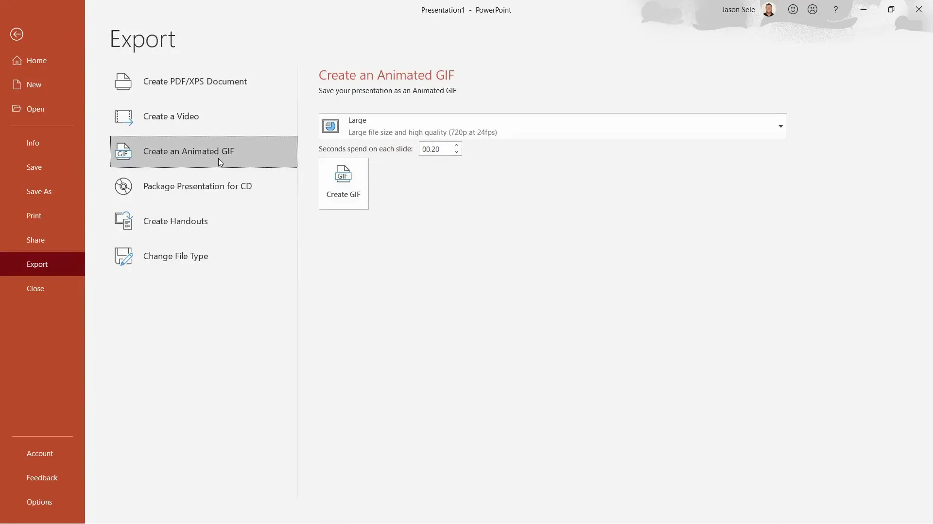The image size is (933, 524).
Task: Click the Create a Video film icon
Action: pyautogui.click(x=123, y=117)
